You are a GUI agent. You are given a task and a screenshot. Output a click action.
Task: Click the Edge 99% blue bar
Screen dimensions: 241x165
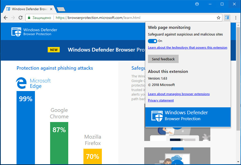(26, 128)
